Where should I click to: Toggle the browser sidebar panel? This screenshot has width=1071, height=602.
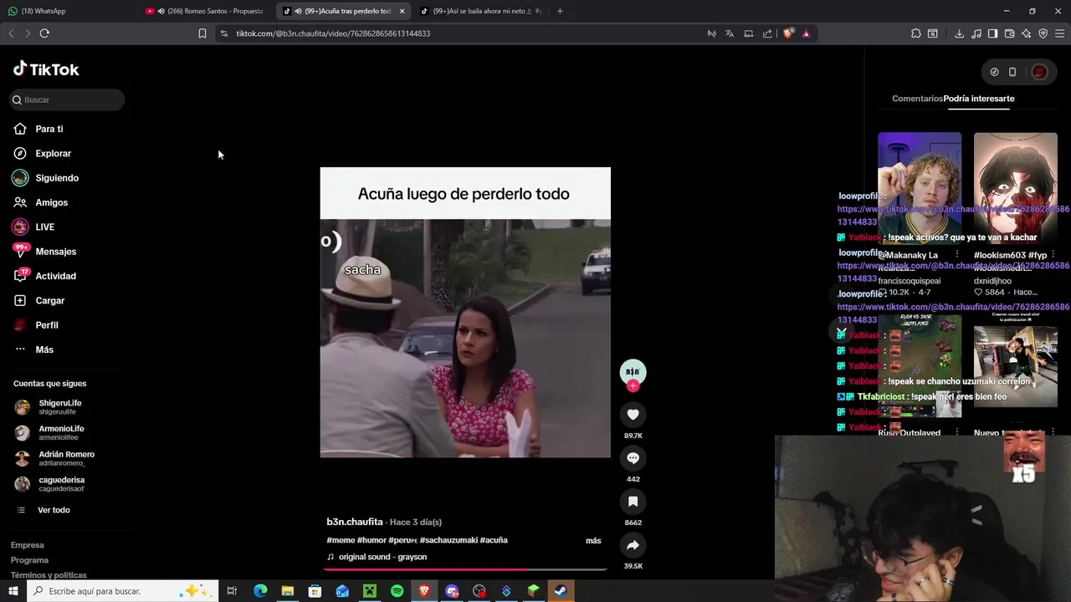[x=992, y=33]
